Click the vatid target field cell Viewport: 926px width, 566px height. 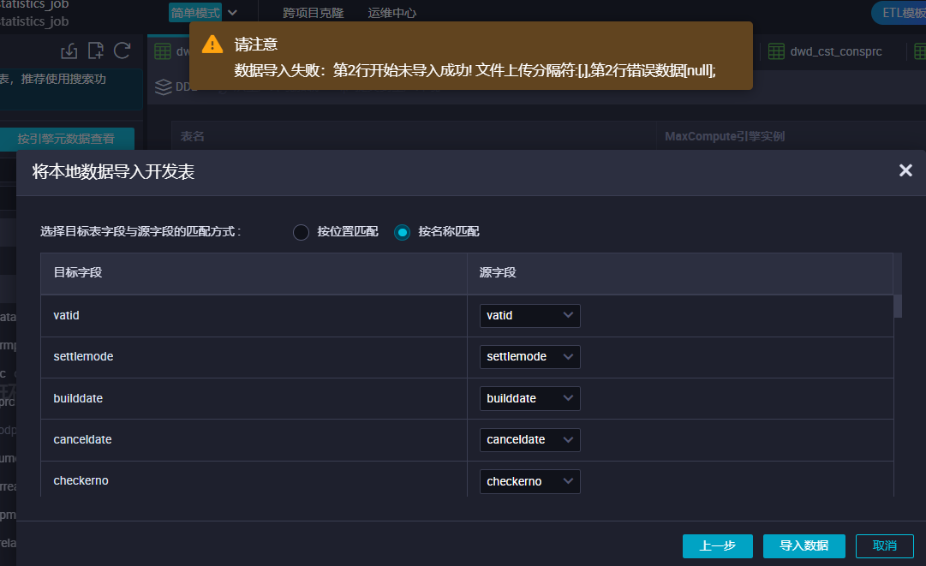pos(254,316)
